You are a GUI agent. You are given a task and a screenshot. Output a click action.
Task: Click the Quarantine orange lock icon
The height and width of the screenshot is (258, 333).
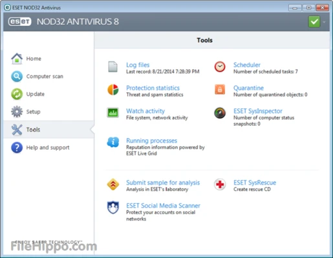pos(220,90)
